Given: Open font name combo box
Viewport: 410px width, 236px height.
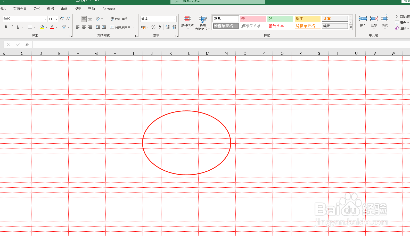Looking at the screenshot, I should tap(25, 19).
